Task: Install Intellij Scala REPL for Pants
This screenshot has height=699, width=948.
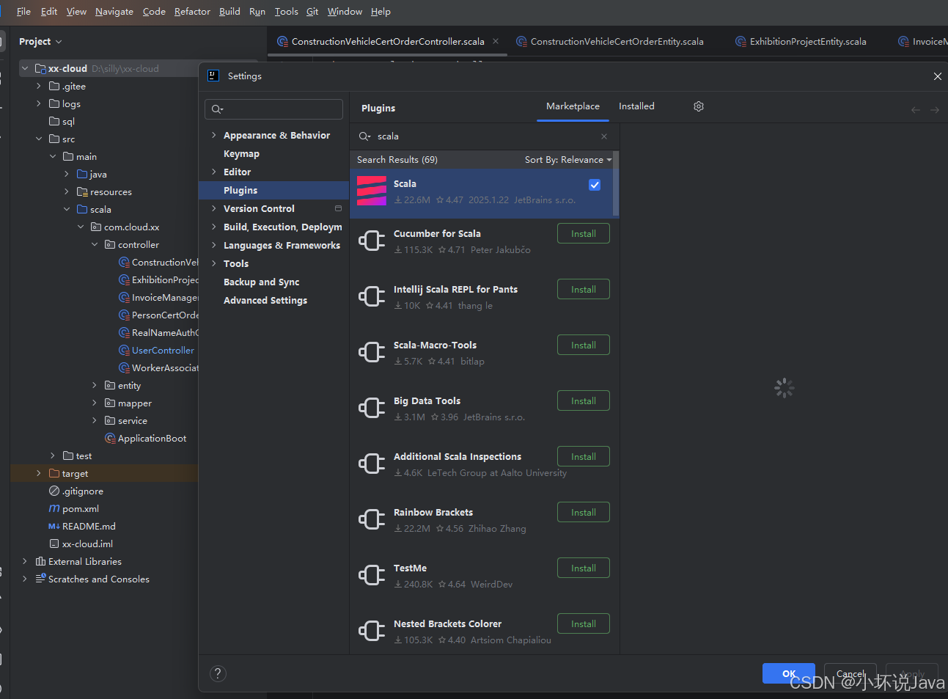Action: pyautogui.click(x=584, y=290)
